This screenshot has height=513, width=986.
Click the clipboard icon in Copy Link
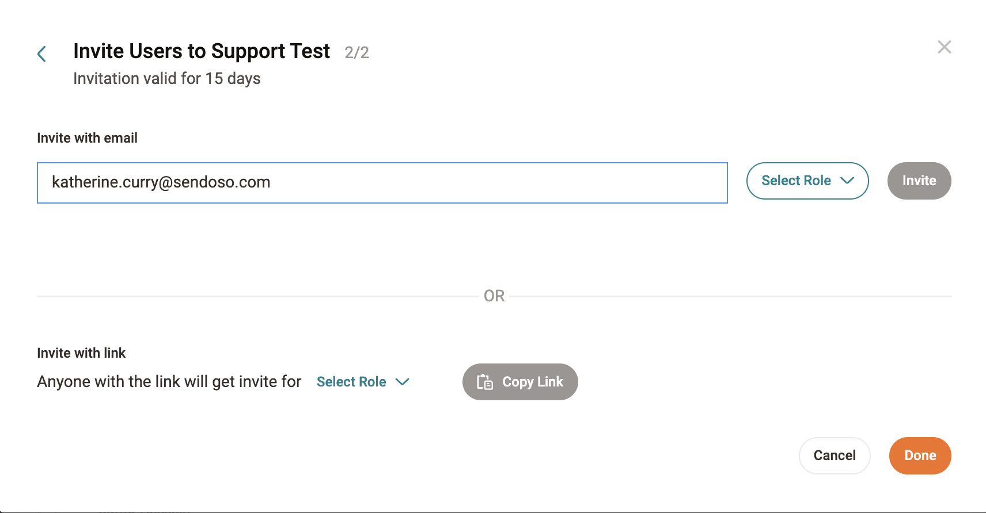pyautogui.click(x=484, y=382)
